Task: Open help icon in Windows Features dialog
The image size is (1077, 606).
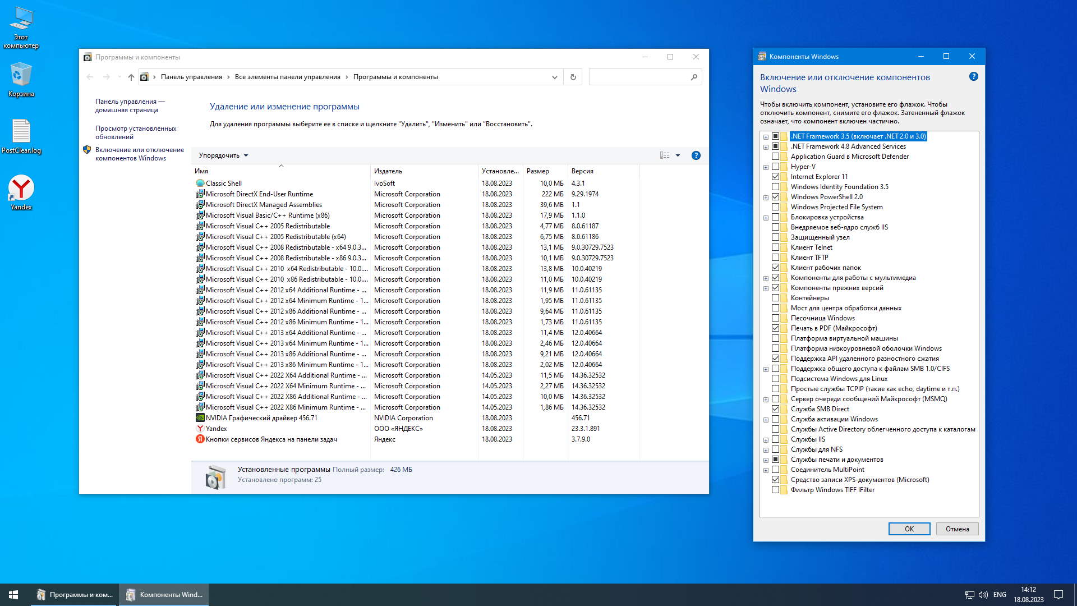Action: (x=973, y=77)
